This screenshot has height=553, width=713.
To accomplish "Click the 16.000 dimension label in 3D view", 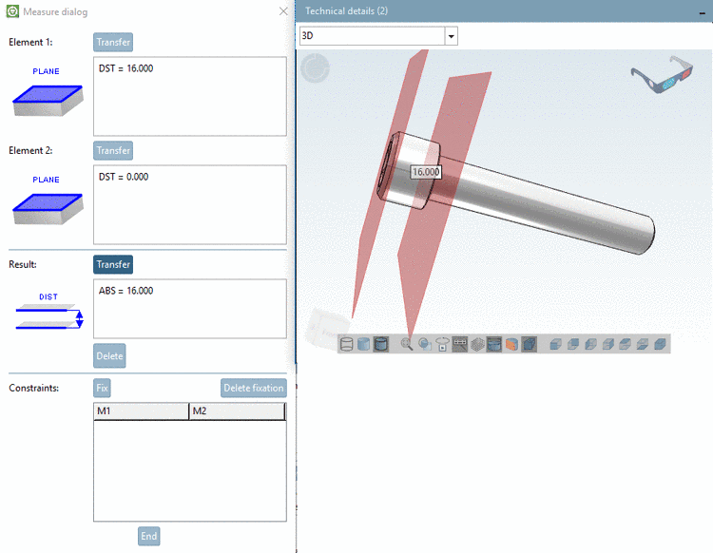I will point(426,172).
